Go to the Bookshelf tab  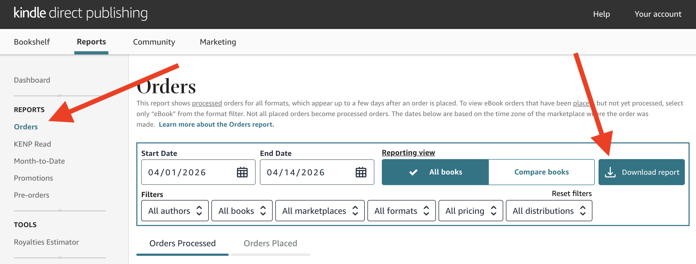[32, 42]
